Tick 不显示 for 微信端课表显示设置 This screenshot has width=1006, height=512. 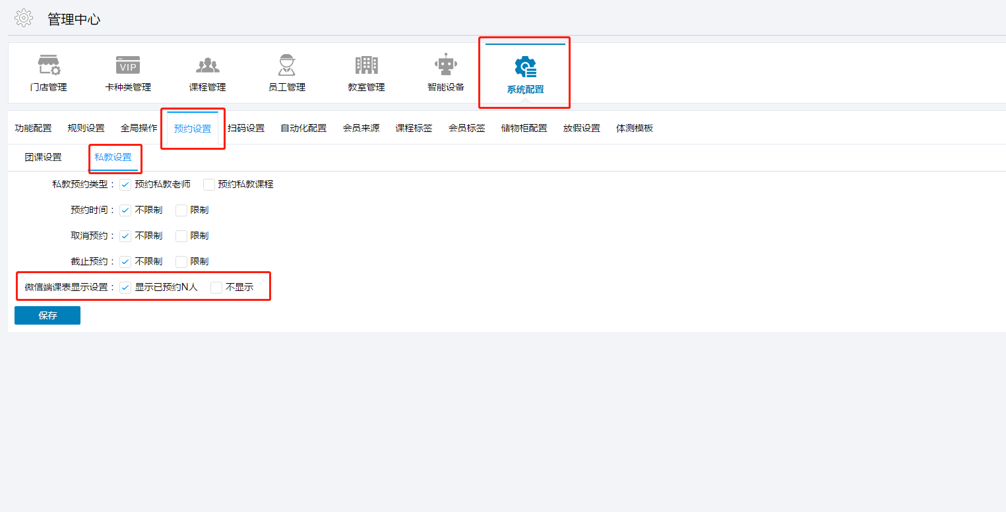pyautogui.click(x=216, y=288)
